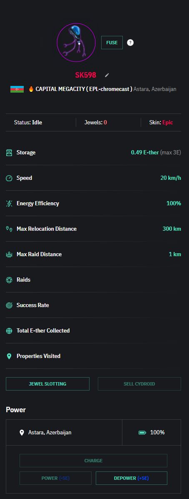Click the Astara location pin in Power
The width and height of the screenshot is (189, 499).
pos(22,433)
